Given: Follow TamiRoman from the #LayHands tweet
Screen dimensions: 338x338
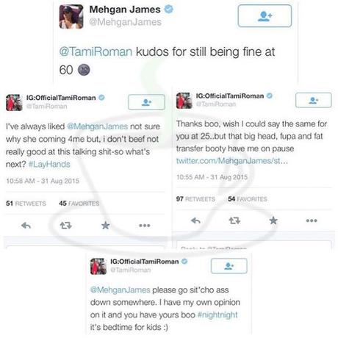Looking at the screenshot, I should [x=146, y=102].
